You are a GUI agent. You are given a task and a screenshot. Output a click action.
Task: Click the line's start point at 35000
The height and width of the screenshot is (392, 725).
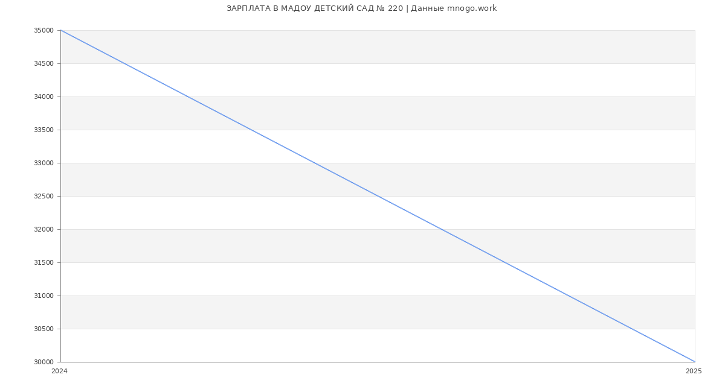click(x=60, y=30)
